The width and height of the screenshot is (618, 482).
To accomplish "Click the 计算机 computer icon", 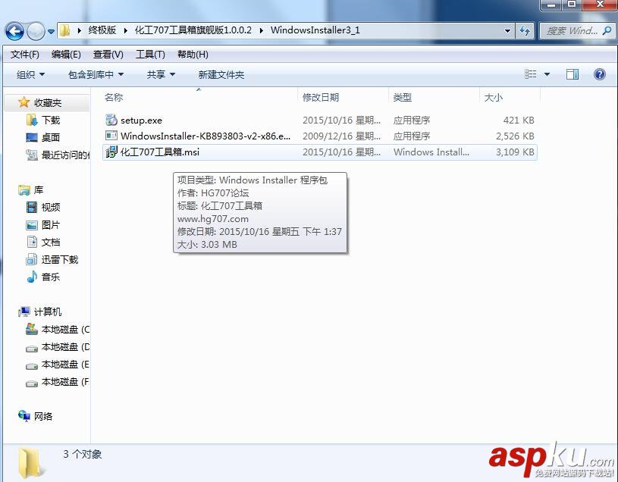I will [24, 312].
